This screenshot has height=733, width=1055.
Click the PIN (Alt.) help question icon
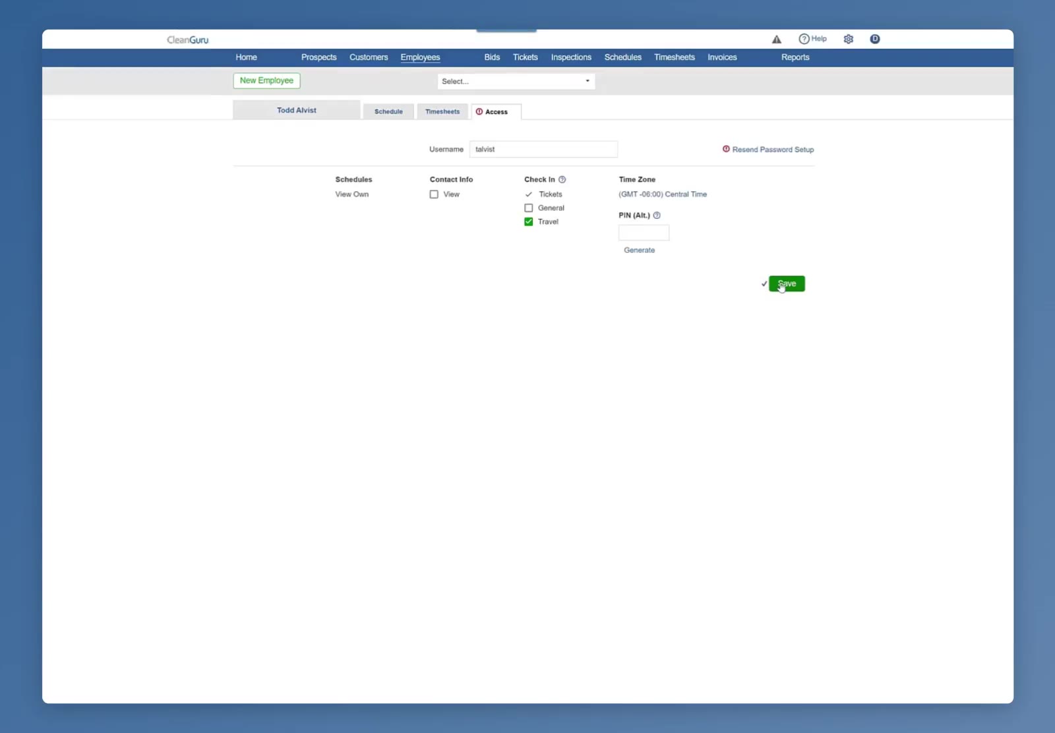point(657,216)
